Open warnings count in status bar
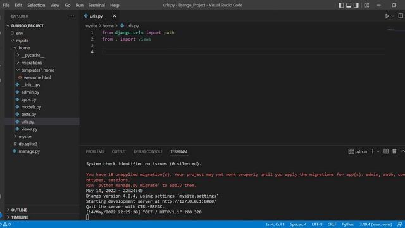 pos(7,224)
